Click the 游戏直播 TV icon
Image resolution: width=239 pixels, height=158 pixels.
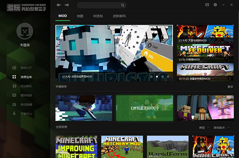coord(14,104)
